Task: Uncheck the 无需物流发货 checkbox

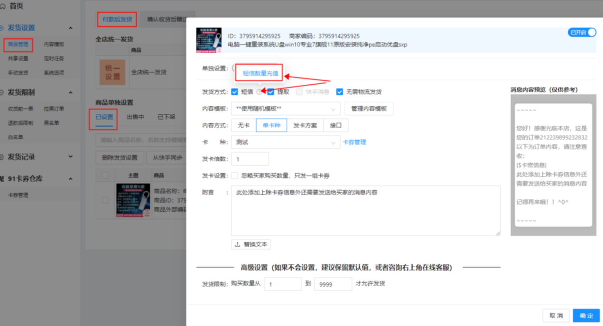Action: tap(339, 92)
